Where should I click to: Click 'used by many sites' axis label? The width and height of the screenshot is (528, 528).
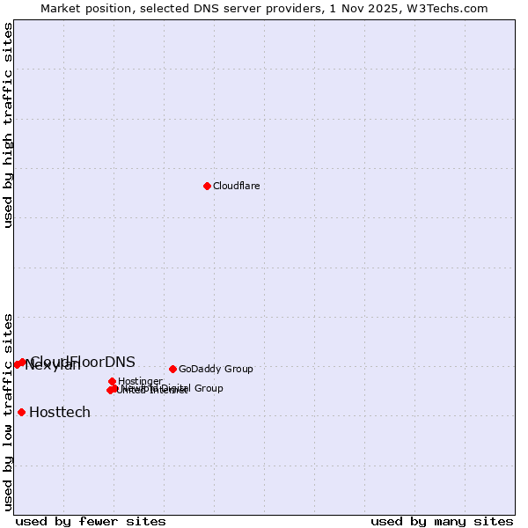(442, 521)
